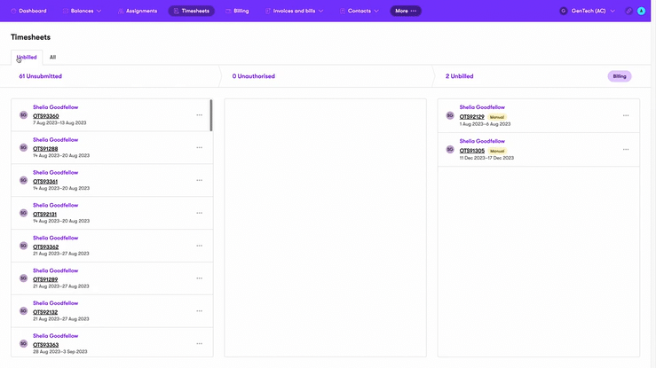Click the Billing button beside 2 Unbilled
The height and width of the screenshot is (368, 656).
coord(620,76)
